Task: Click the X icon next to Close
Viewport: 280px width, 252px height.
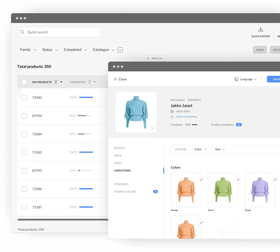Action: pyautogui.click(x=115, y=79)
